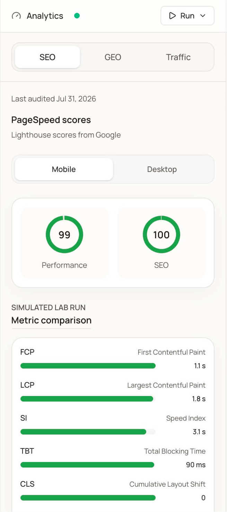Click the Analytics gauge icon
227x512 pixels.
(x=16, y=16)
